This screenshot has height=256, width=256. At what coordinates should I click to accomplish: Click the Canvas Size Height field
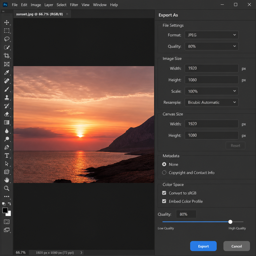tap(211, 135)
